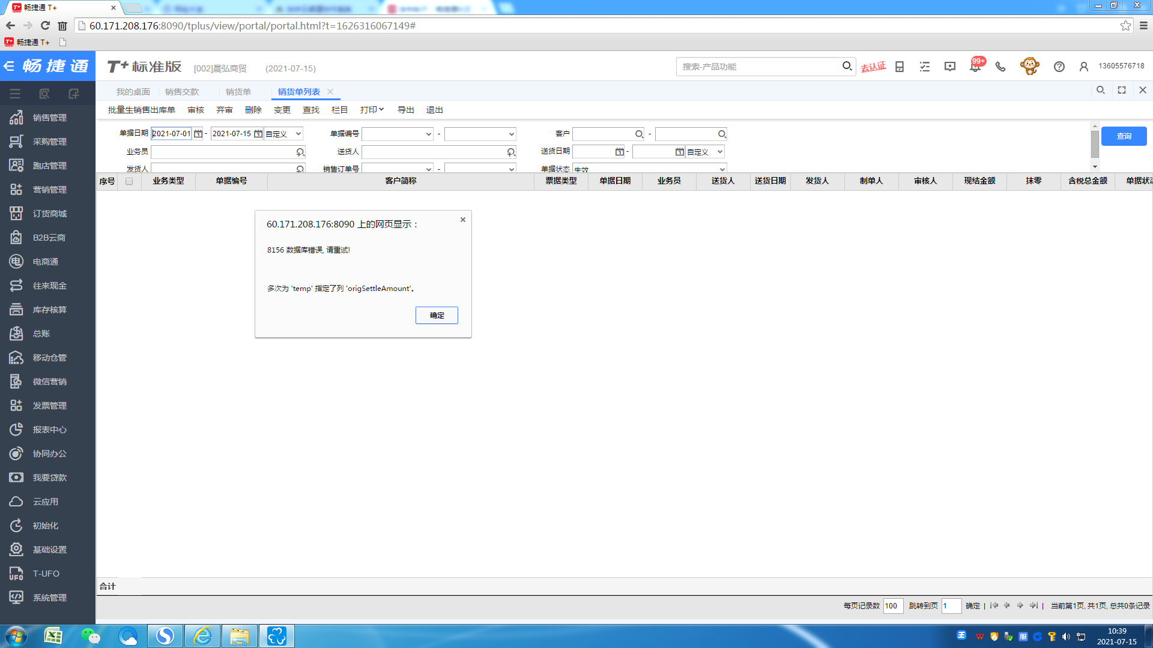Open 微信营销 sidebar module
Image resolution: width=1153 pixels, height=648 pixels.
point(48,382)
